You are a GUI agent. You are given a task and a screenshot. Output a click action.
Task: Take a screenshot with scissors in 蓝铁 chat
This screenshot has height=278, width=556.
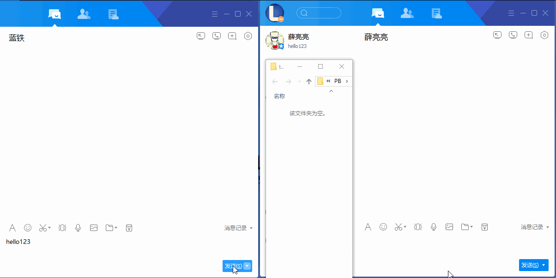42,228
